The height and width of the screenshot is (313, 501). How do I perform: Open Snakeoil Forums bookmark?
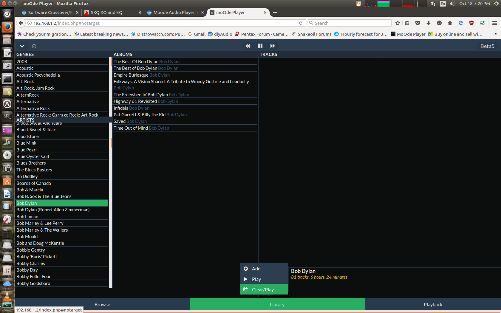click(312, 34)
